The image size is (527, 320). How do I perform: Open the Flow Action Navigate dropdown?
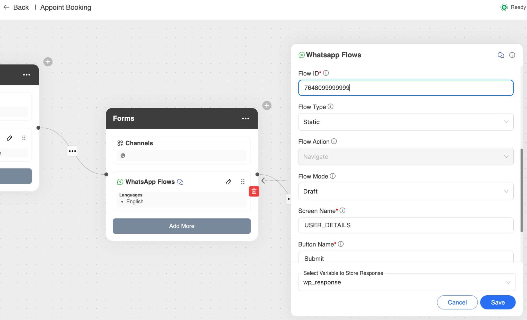pos(406,157)
